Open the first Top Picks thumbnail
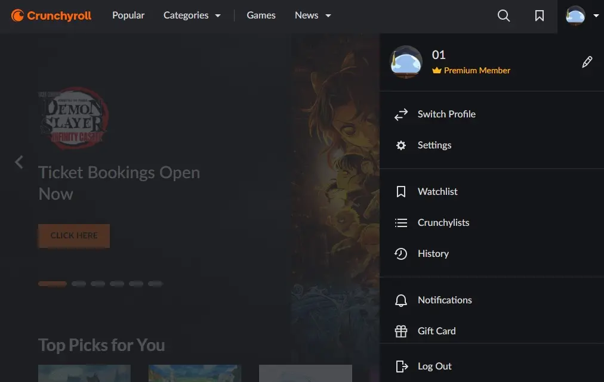The width and height of the screenshot is (604, 382). coord(84,373)
